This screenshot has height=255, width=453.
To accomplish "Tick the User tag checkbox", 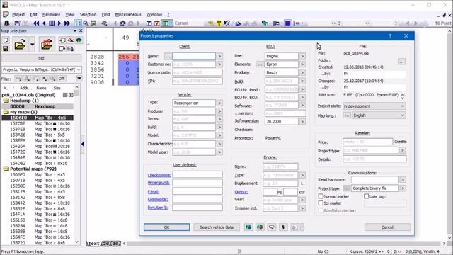I will click(367, 196).
